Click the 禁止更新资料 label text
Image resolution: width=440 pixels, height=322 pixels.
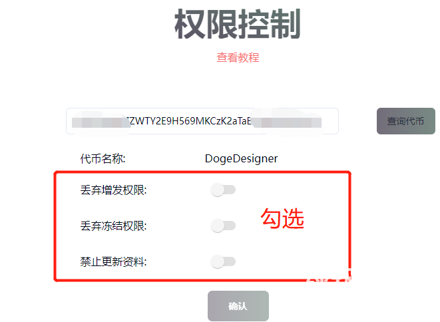113,262
